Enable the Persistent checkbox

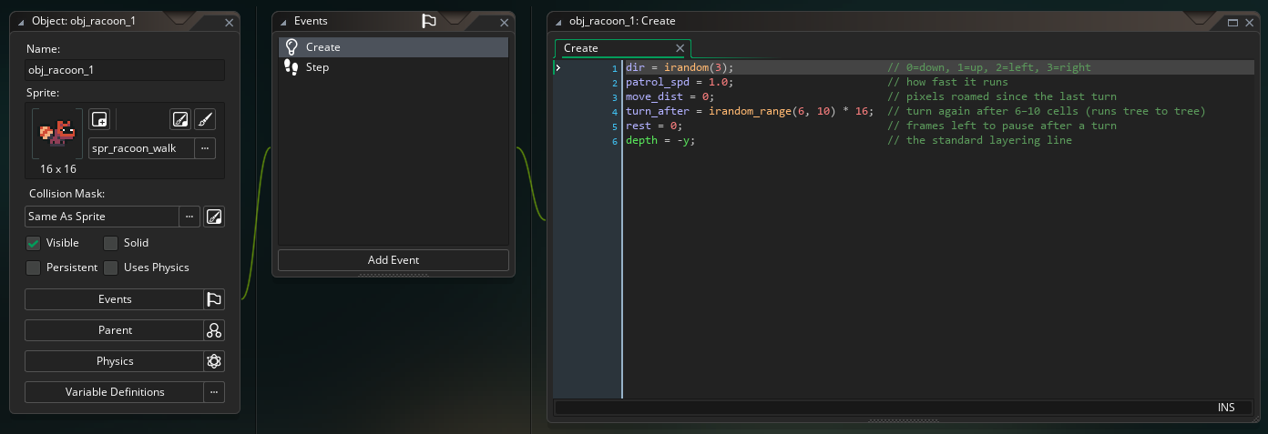(33, 267)
